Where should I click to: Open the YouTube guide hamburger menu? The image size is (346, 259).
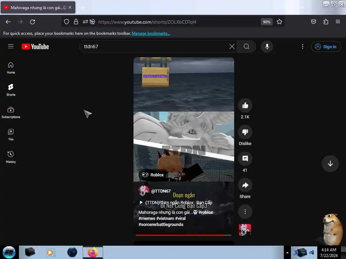[10, 47]
